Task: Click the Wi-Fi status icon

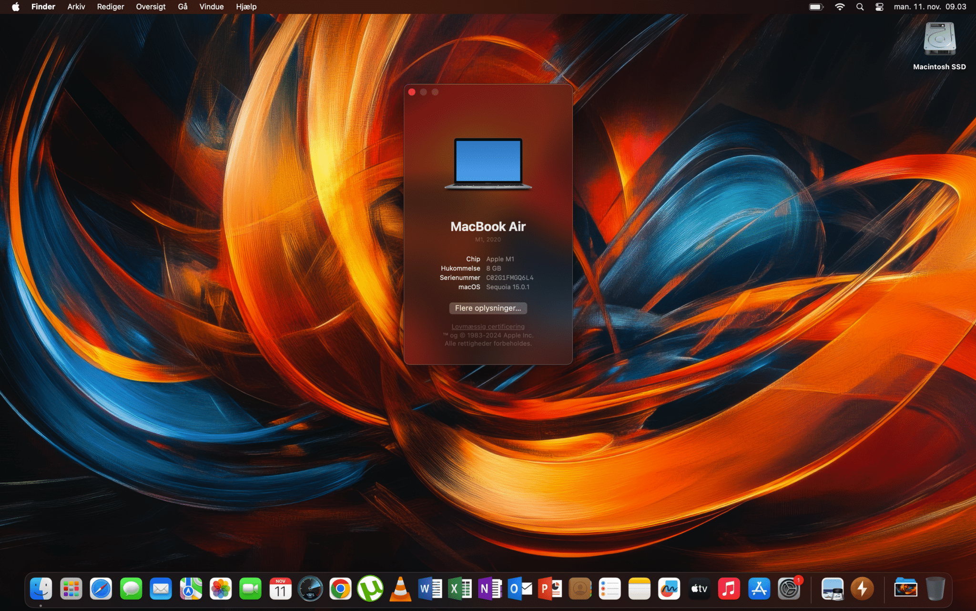Action: tap(840, 7)
